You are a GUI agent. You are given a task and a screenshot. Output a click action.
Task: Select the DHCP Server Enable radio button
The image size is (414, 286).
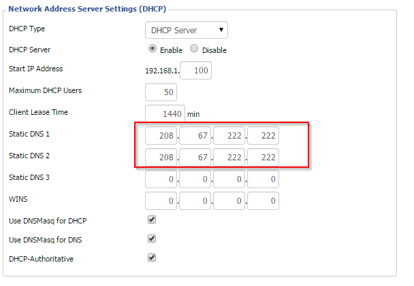153,48
